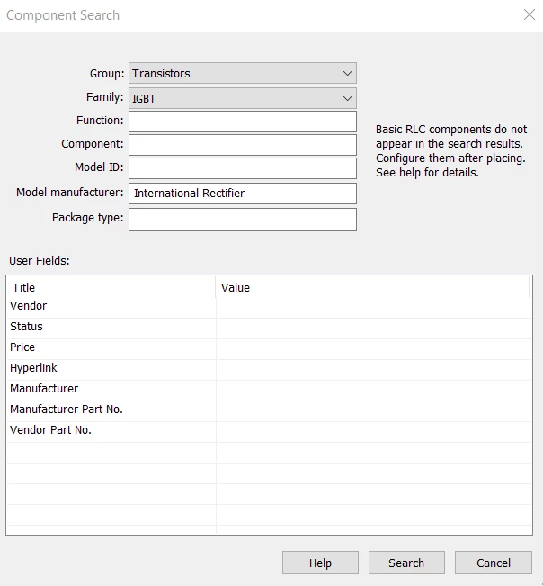Click the Model manufacturer field with International Rectifier

[243, 194]
